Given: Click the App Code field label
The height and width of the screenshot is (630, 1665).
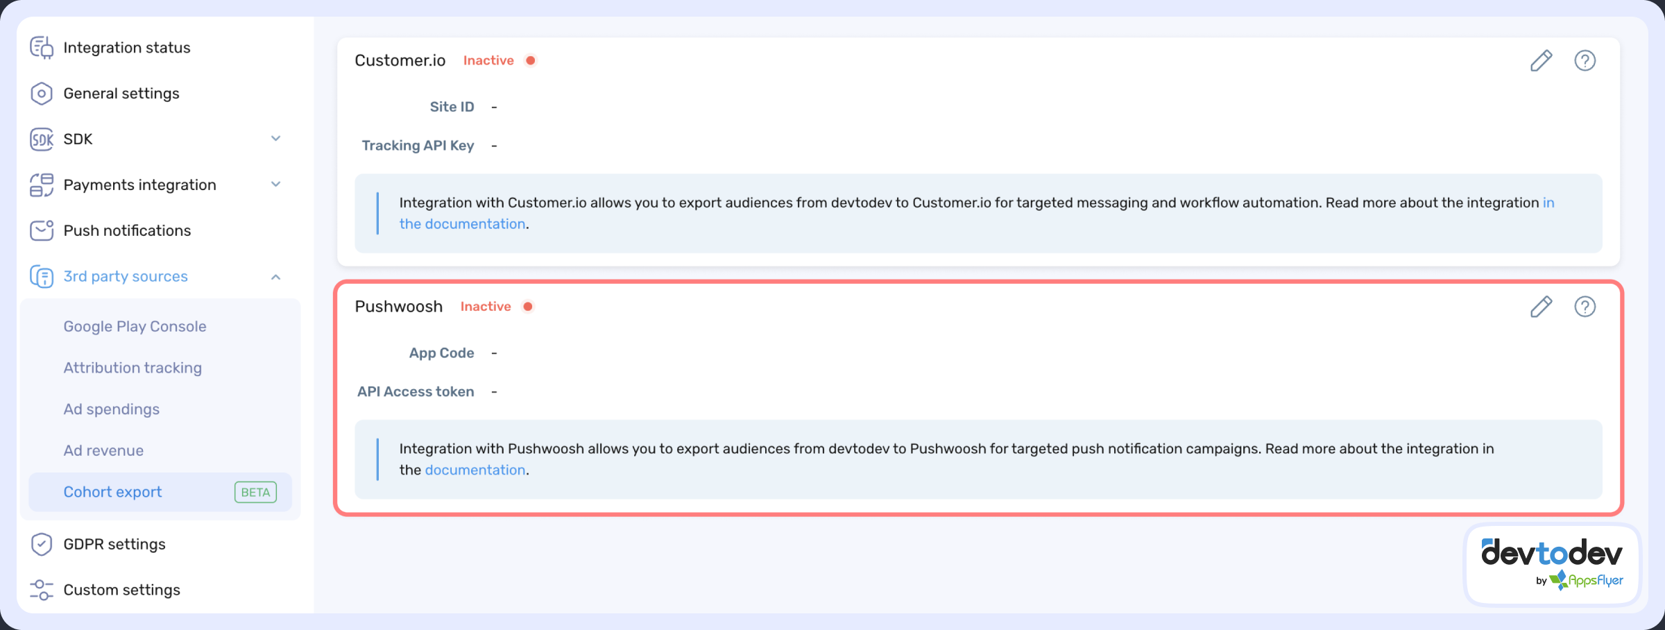Looking at the screenshot, I should pyautogui.click(x=441, y=353).
